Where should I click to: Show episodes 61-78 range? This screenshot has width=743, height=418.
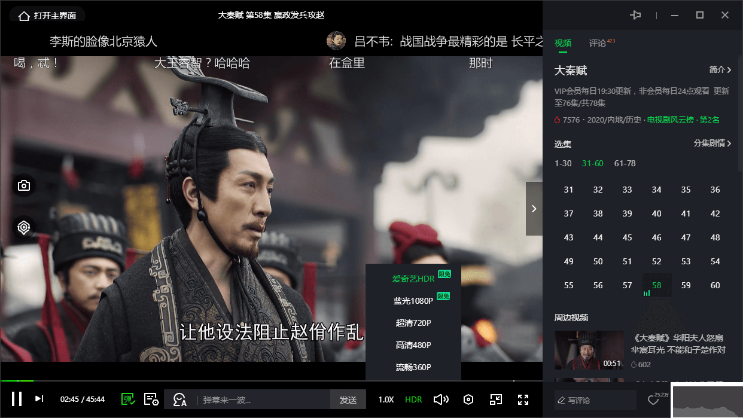click(625, 163)
